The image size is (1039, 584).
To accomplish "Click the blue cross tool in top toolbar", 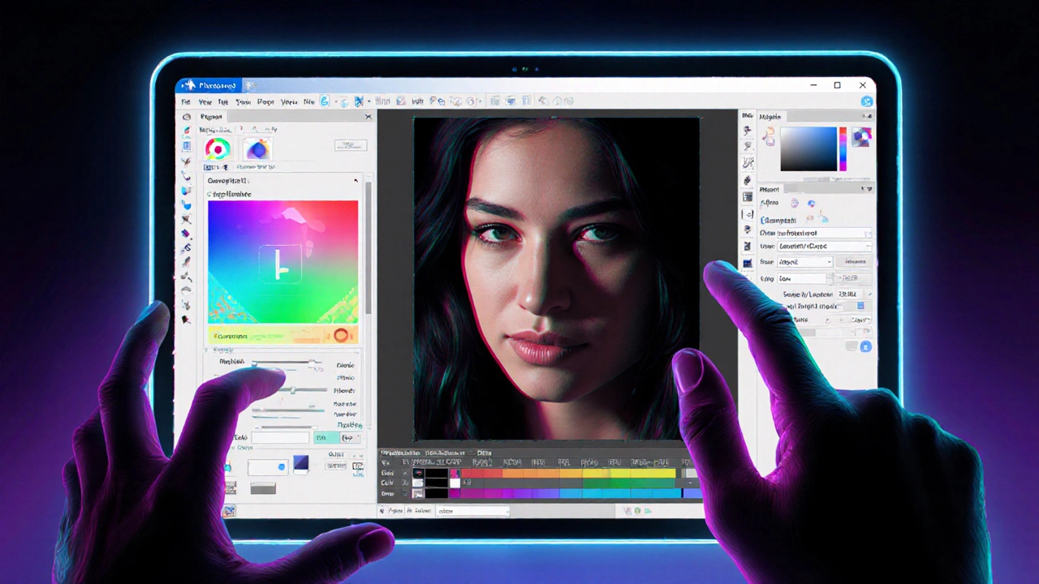I will point(358,101).
